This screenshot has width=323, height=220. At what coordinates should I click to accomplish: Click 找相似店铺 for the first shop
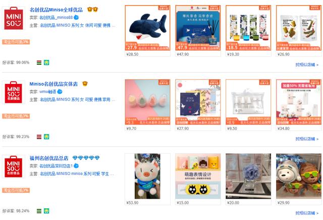(x=307, y=65)
